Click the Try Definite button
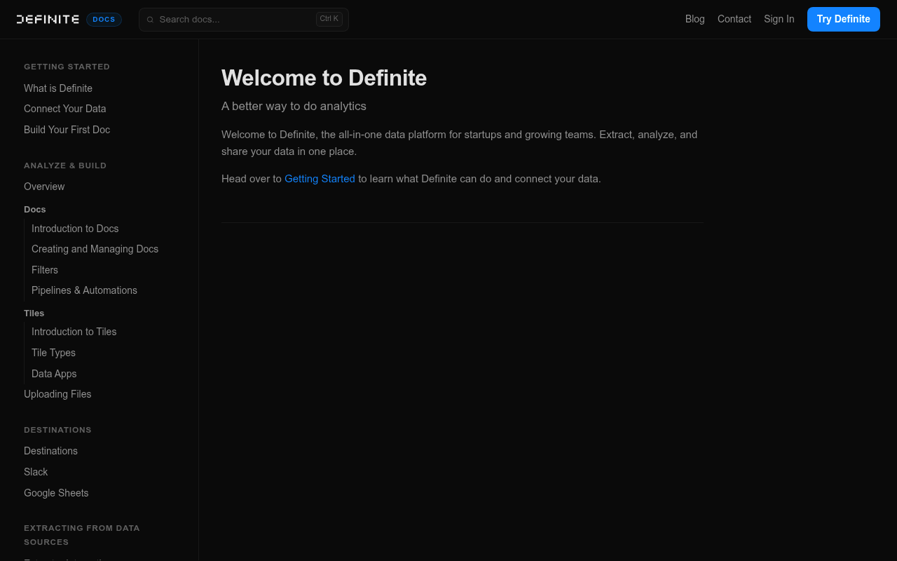Viewport: 897px width, 561px height. [x=844, y=19]
